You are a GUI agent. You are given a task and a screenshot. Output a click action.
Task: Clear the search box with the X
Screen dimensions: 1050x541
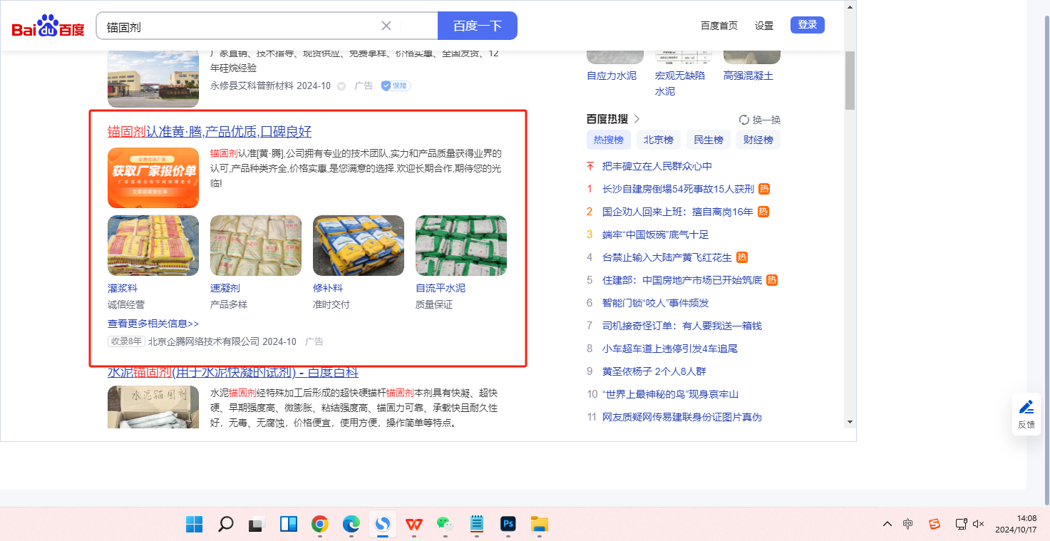point(386,26)
